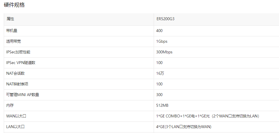
Task: Select the 内存 row label
Action: (x=10, y=105)
